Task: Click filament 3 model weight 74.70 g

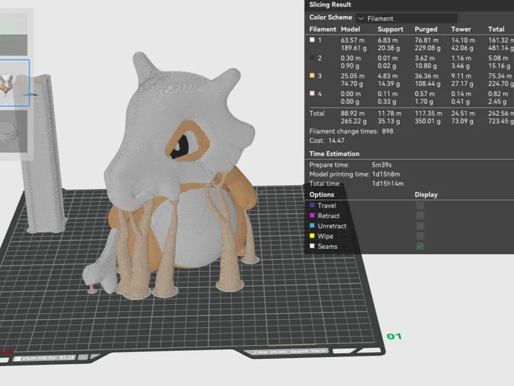Action: point(351,84)
